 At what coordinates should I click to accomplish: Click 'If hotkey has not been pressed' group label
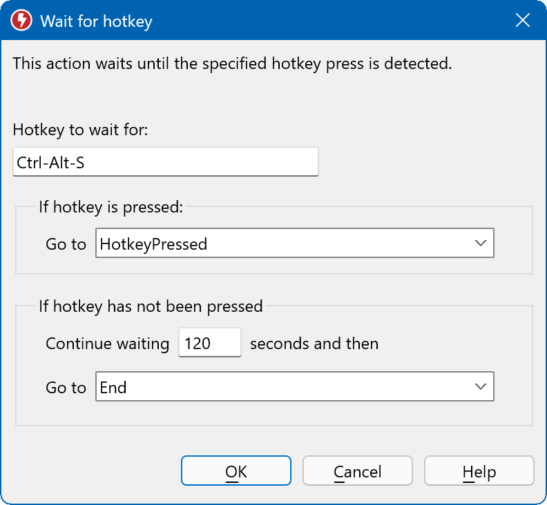tap(151, 306)
